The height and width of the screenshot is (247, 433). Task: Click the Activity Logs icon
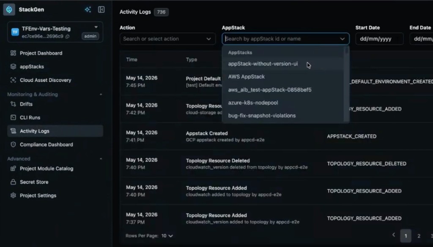[13, 131]
